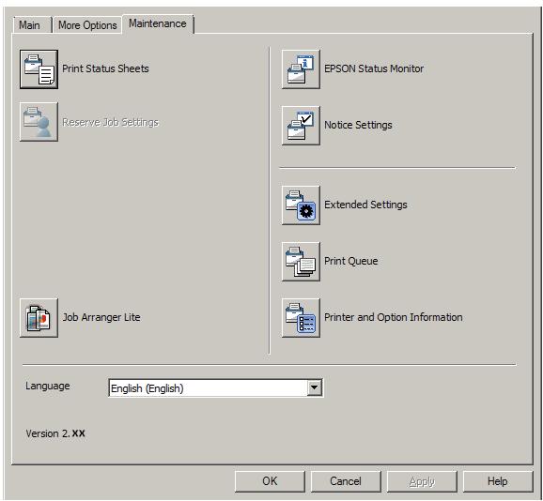Open Printer and Option Information icon

301,318
